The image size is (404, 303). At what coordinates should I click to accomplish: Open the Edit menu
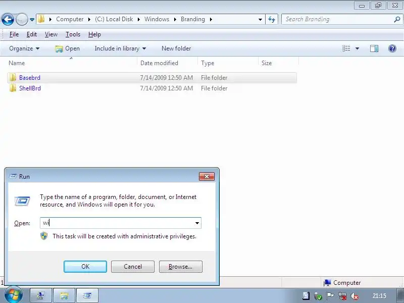(x=32, y=34)
